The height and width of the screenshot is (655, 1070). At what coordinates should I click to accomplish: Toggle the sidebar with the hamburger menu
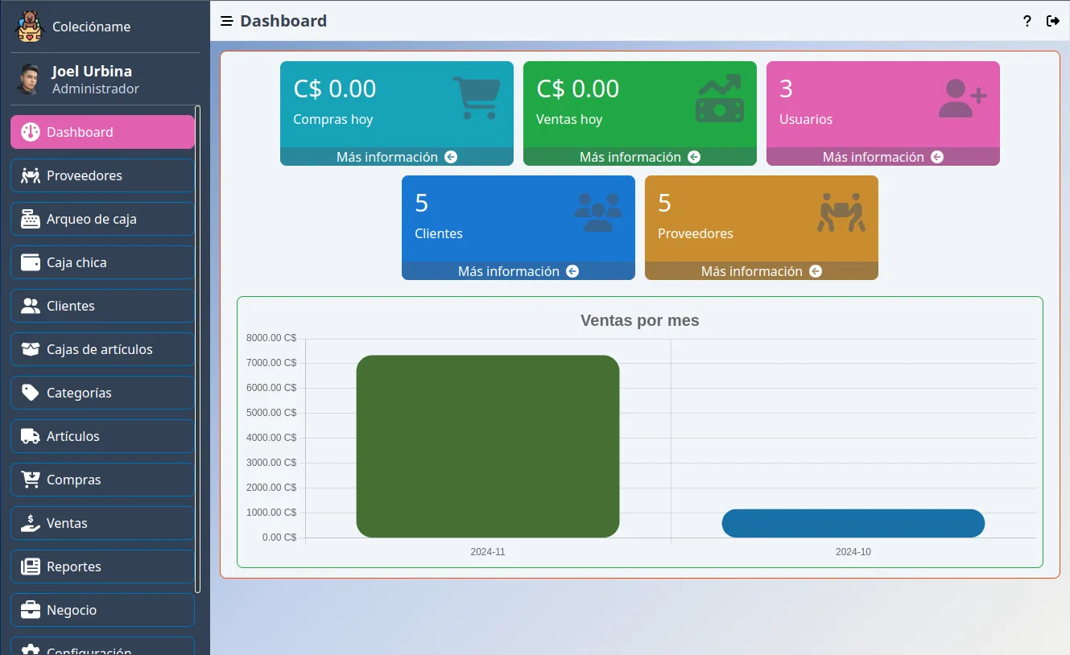click(x=226, y=21)
